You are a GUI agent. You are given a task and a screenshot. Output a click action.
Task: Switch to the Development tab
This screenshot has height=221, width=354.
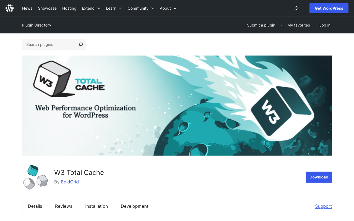pos(134,206)
